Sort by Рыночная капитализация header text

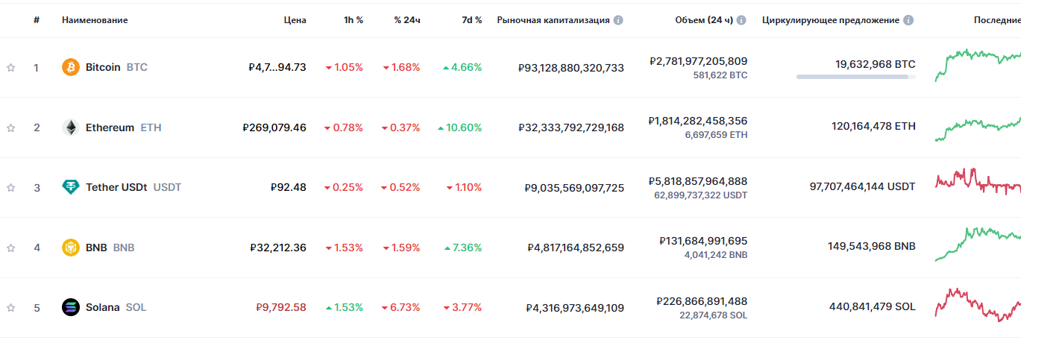coord(553,20)
